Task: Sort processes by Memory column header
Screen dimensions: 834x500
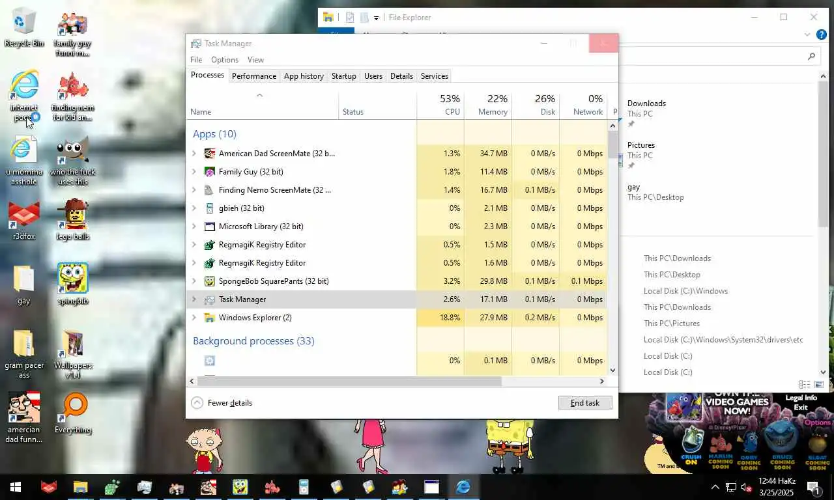Action: coord(488,105)
